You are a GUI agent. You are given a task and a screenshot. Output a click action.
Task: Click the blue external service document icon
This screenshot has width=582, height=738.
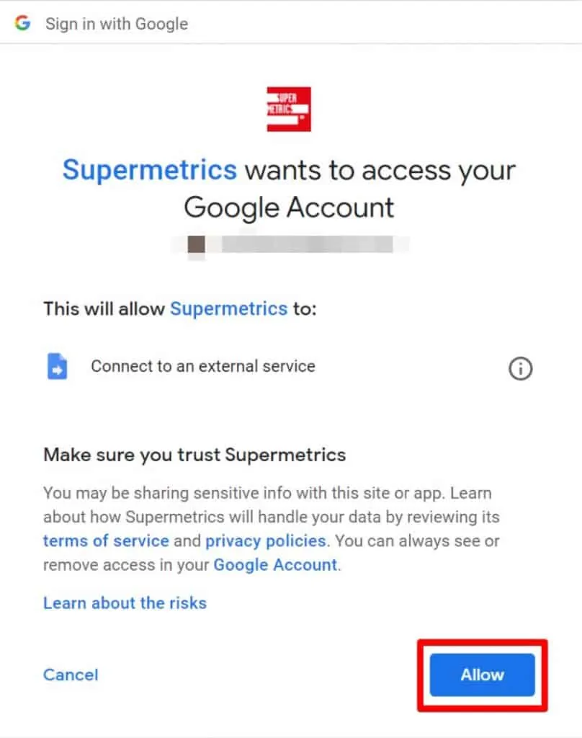pos(57,366)
